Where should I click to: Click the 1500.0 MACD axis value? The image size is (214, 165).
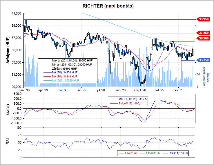click(17, 94)
